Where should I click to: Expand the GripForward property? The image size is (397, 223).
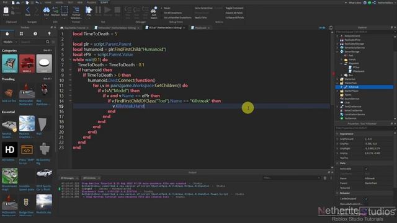coord(337,139)
